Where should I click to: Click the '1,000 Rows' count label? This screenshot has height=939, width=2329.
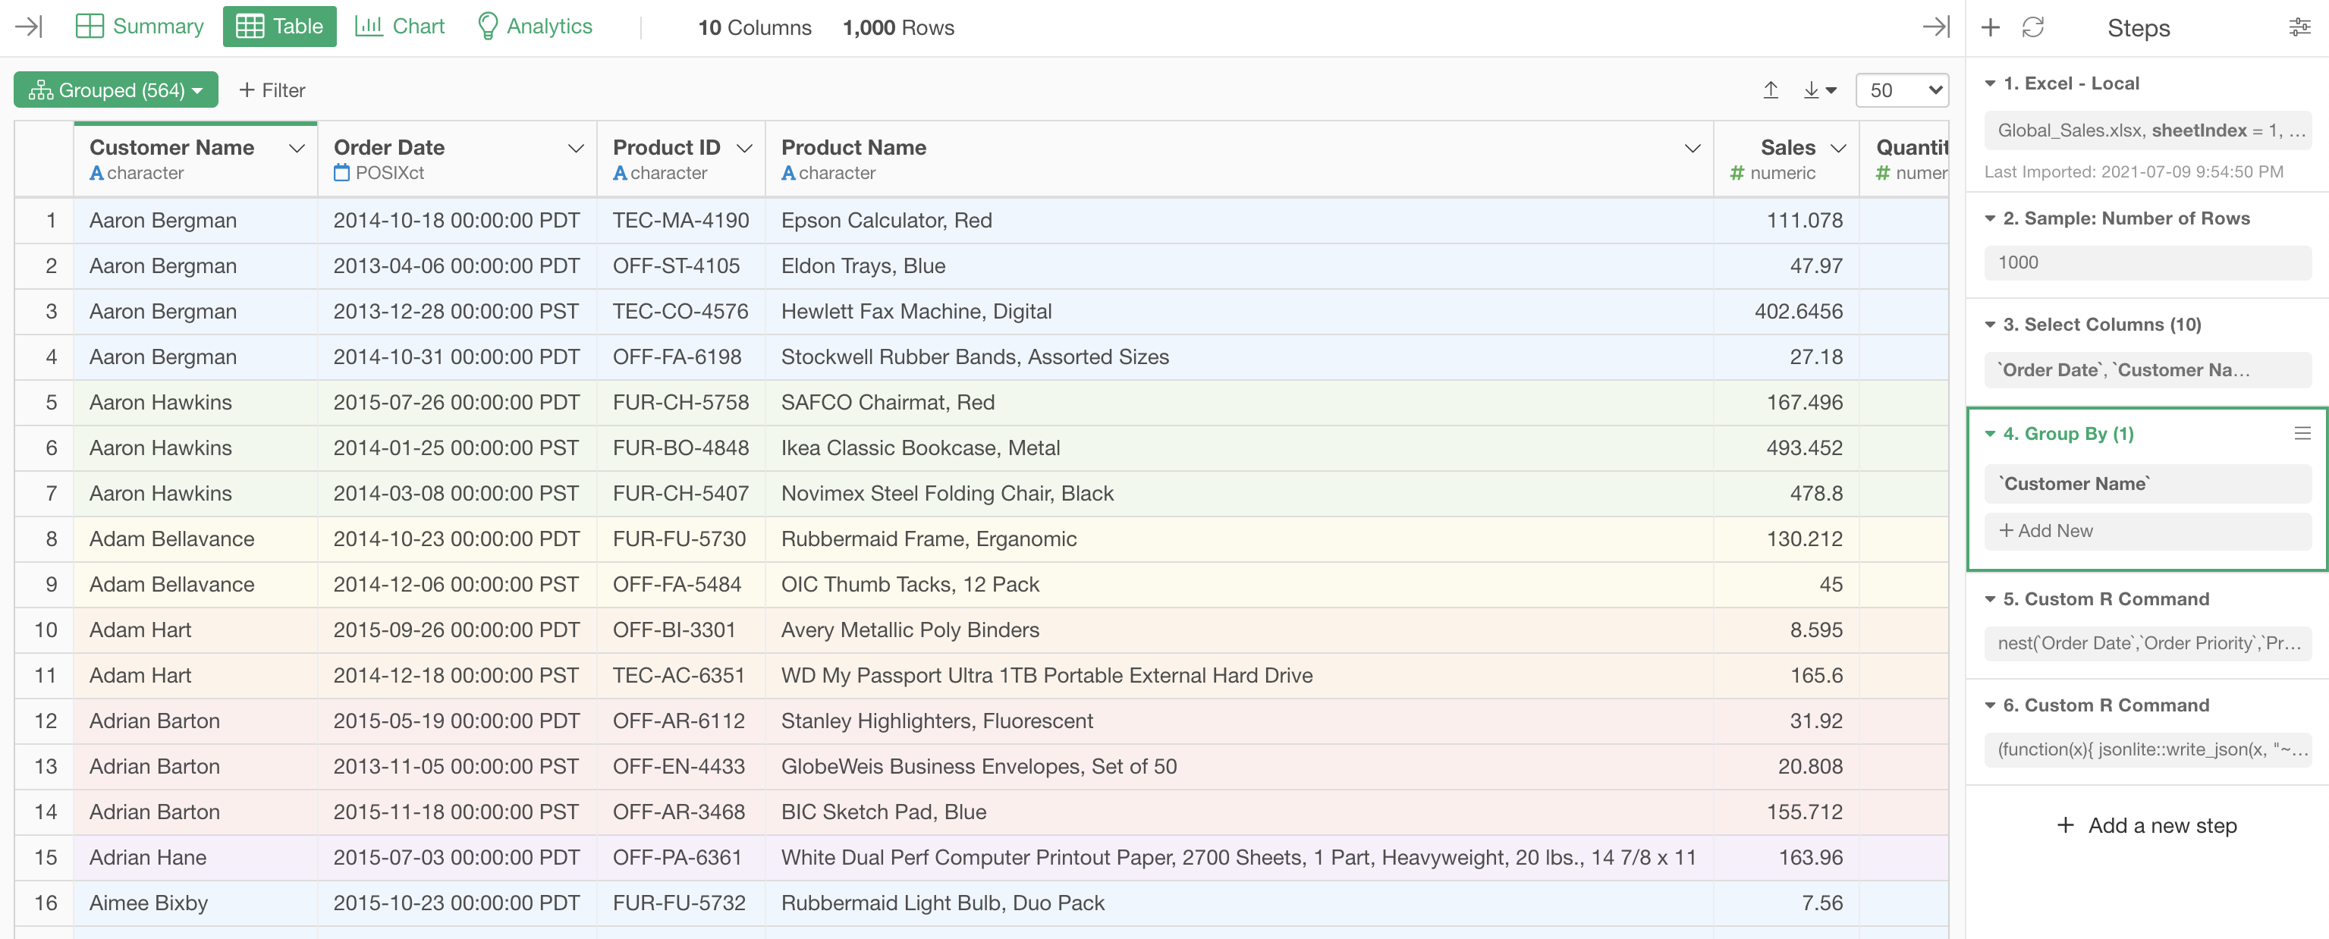pyautogui.click(x=897, y=28)
